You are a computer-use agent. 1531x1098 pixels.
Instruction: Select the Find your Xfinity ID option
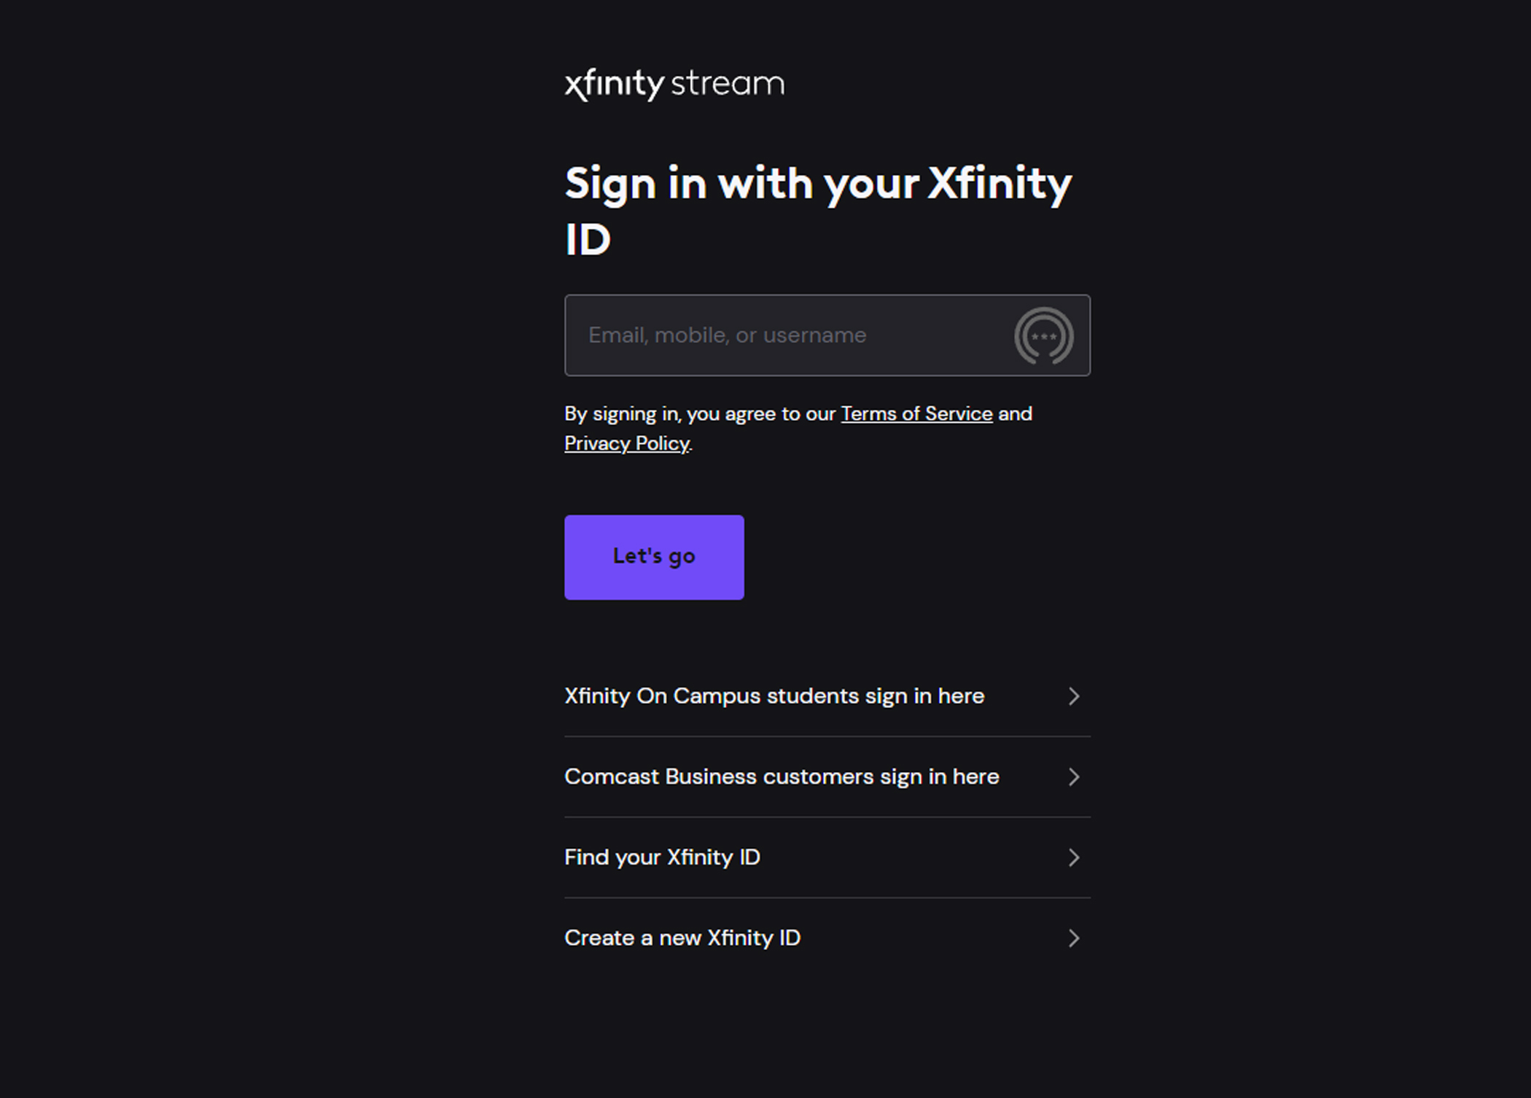(662, 857)
